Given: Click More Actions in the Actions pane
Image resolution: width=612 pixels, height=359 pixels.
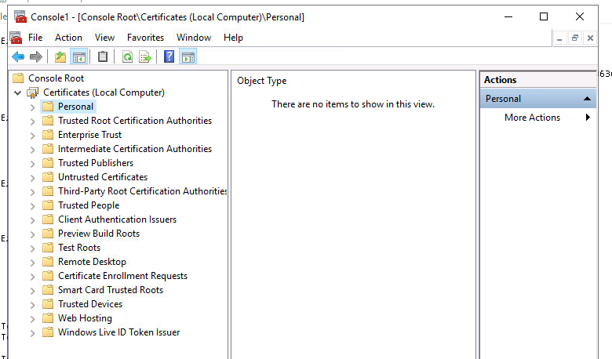Looking at the screenshot, I should coord(532,118).
